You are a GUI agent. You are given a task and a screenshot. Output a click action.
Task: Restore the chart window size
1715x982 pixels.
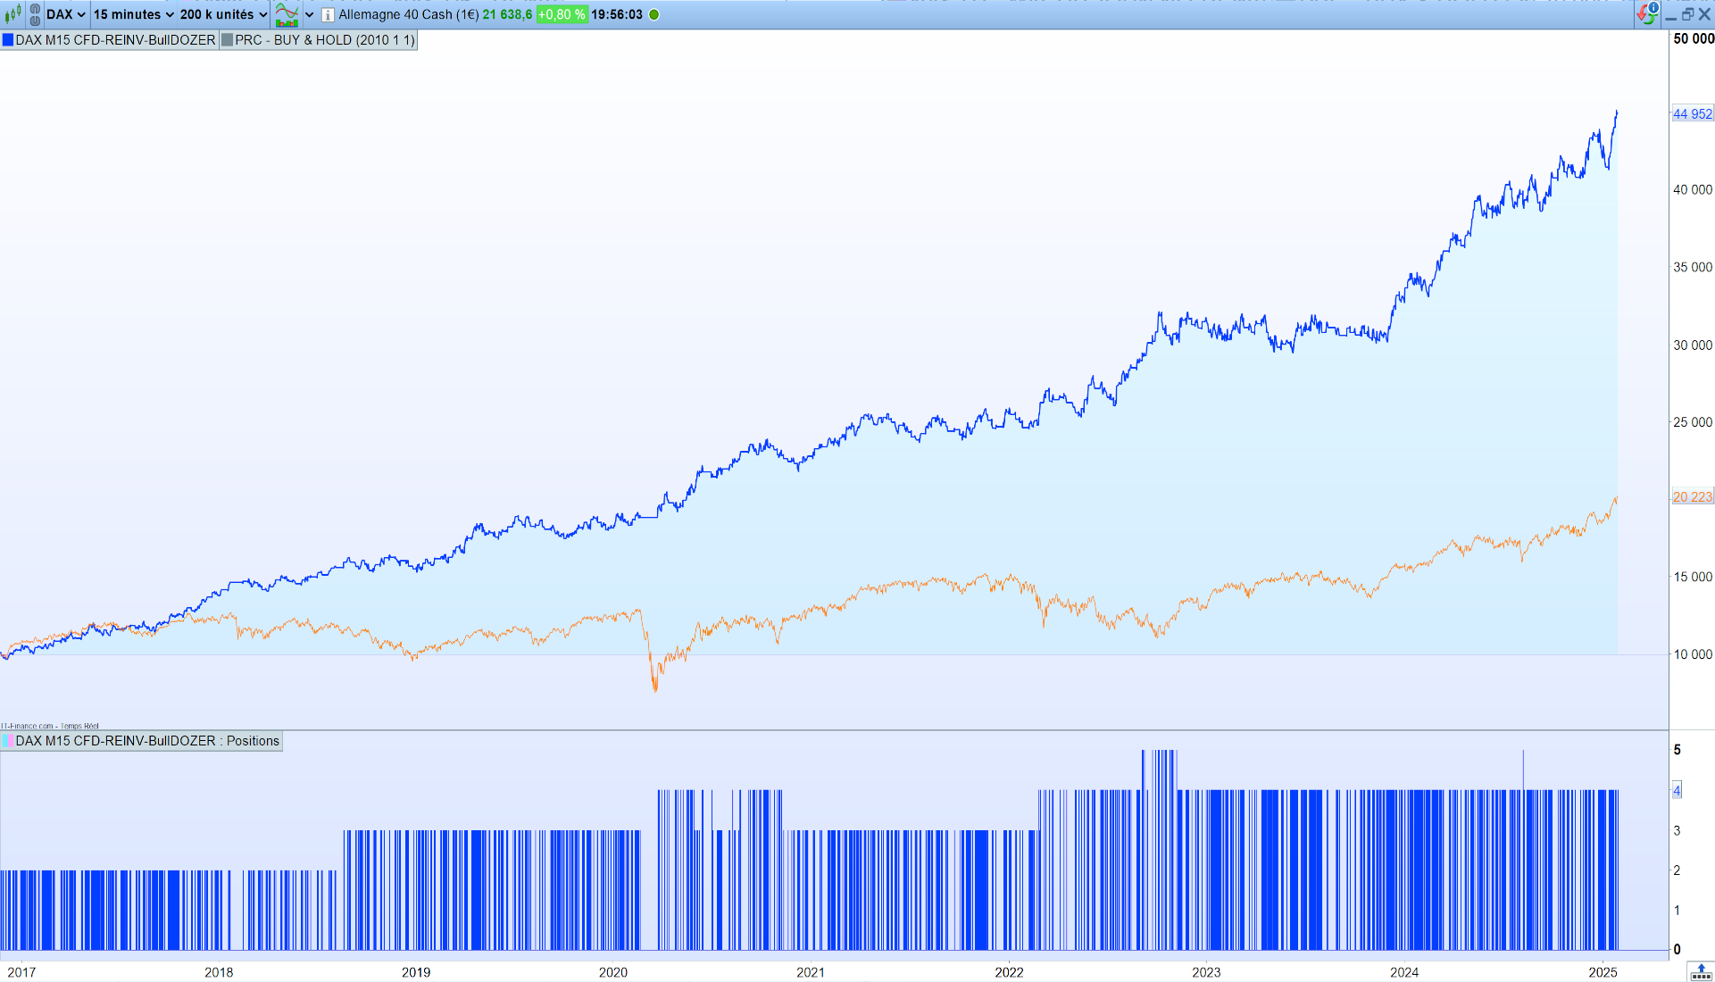1687,14
